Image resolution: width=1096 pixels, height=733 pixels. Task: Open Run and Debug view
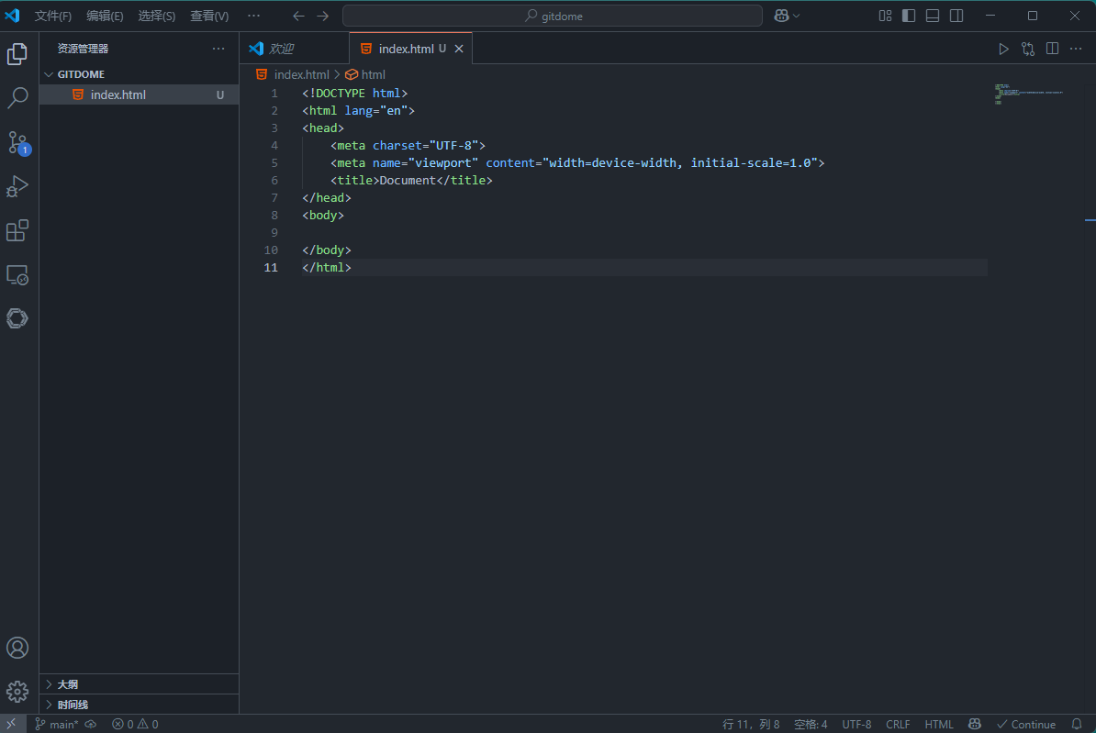(17, 186)
